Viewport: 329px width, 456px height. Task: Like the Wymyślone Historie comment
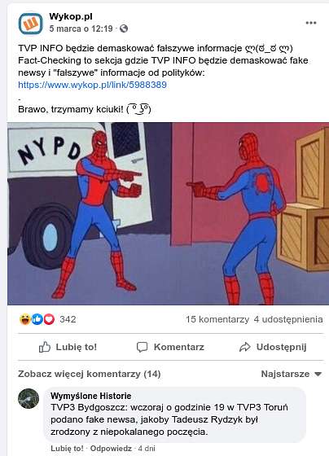[67, 448]
